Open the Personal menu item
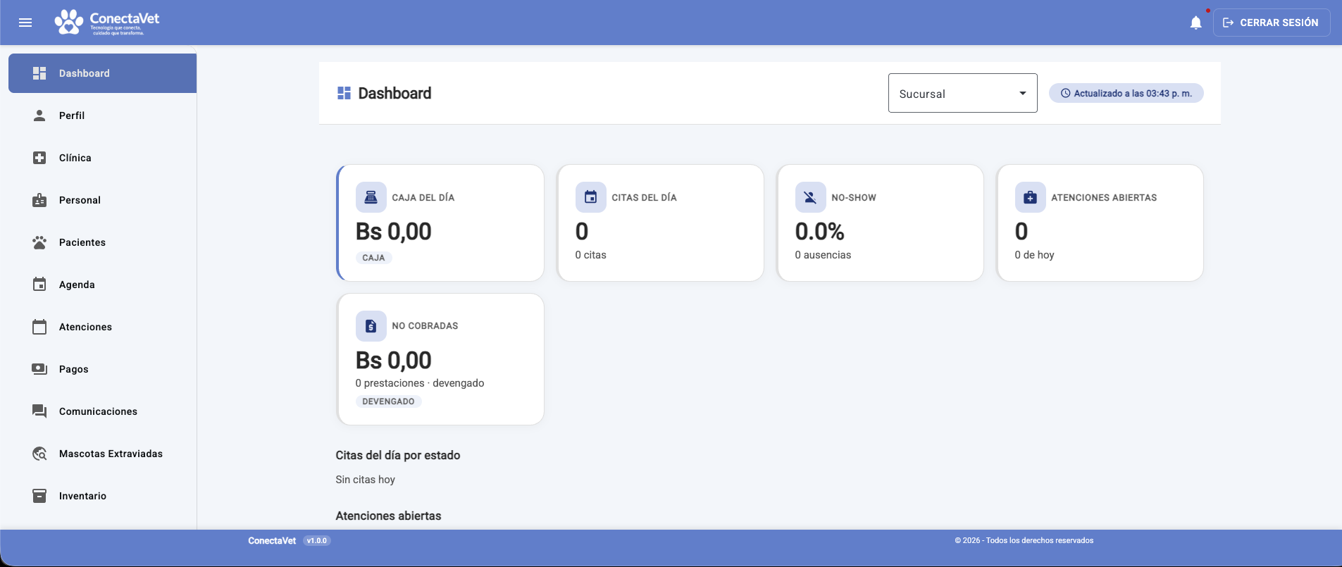Screen dimensions: 1342x567 (102, 200)
